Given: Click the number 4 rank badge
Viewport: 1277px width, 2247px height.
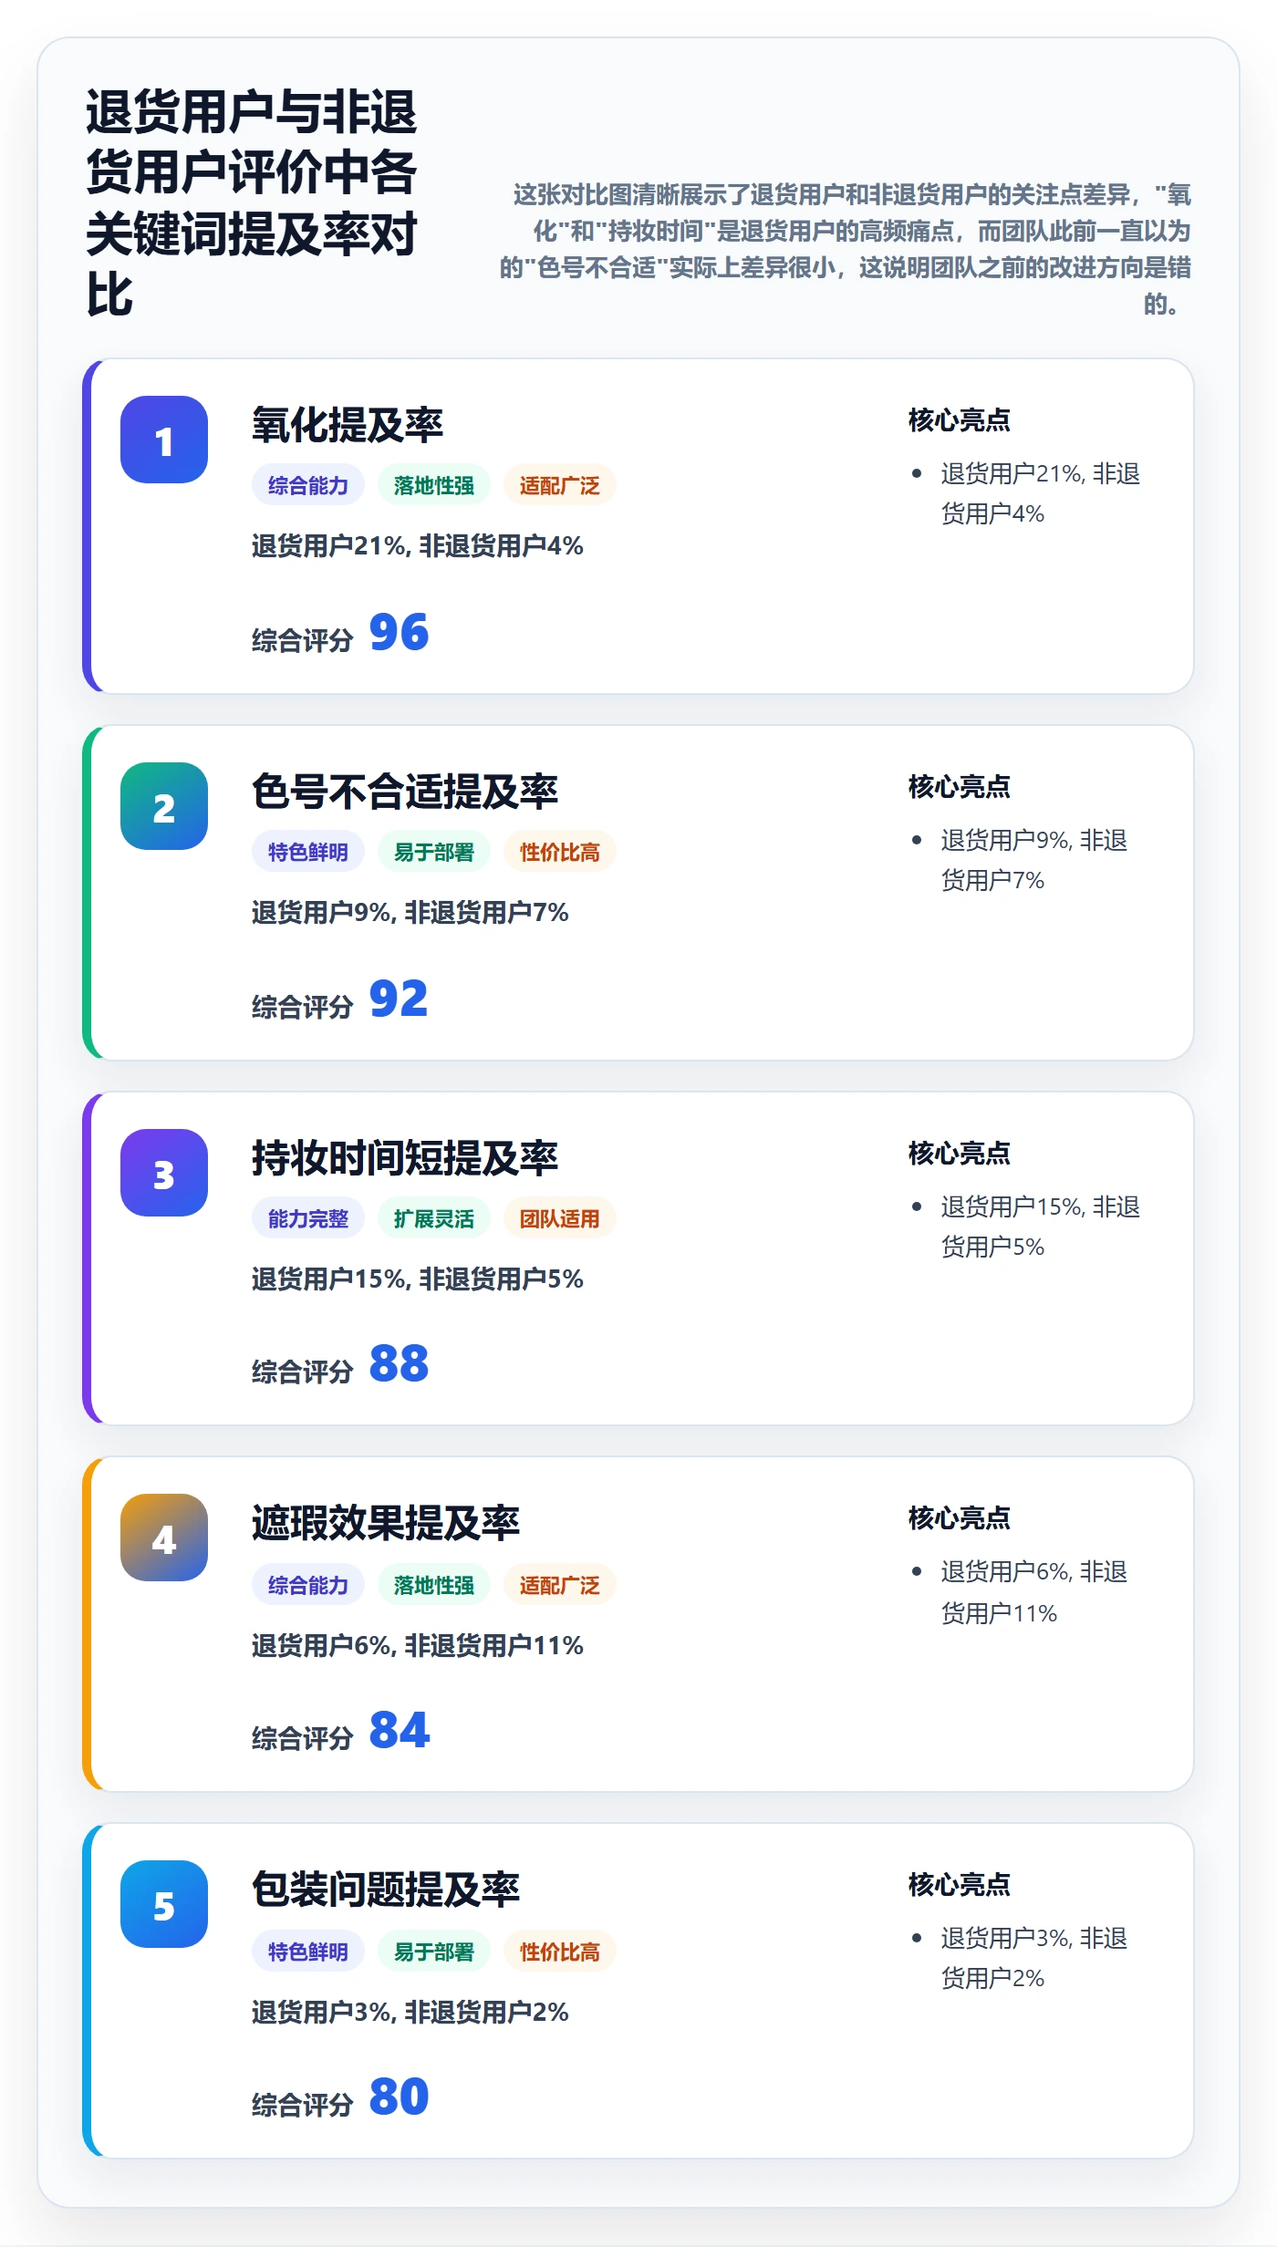Looking at the screenshot, I should tap(164, 1538).
